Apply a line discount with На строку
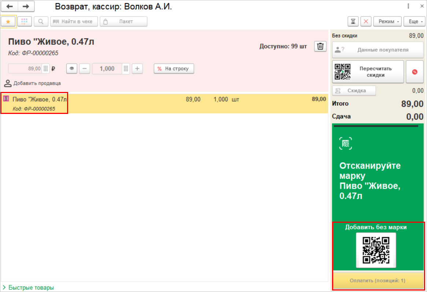The image size is (427, 292). (174, 69)
